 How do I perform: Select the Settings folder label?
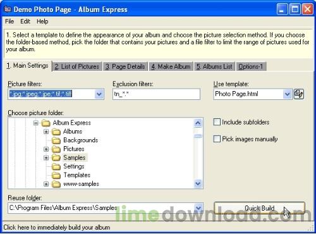point(74,166)
